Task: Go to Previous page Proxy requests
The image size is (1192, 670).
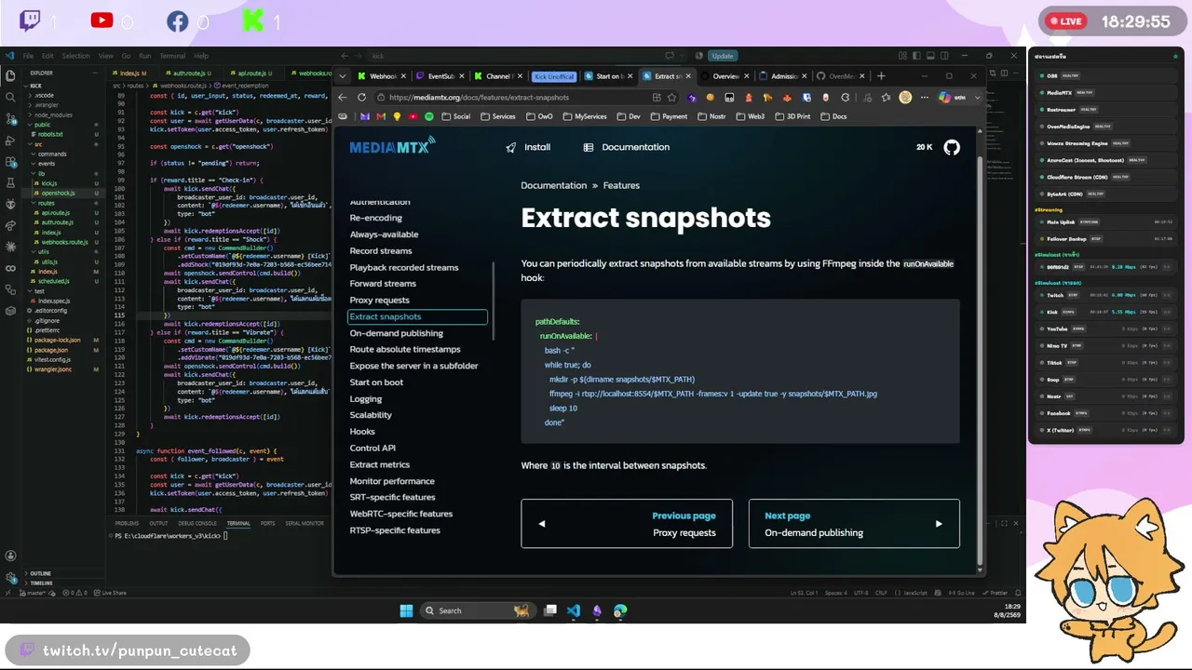Action: (x=627, y=524)
